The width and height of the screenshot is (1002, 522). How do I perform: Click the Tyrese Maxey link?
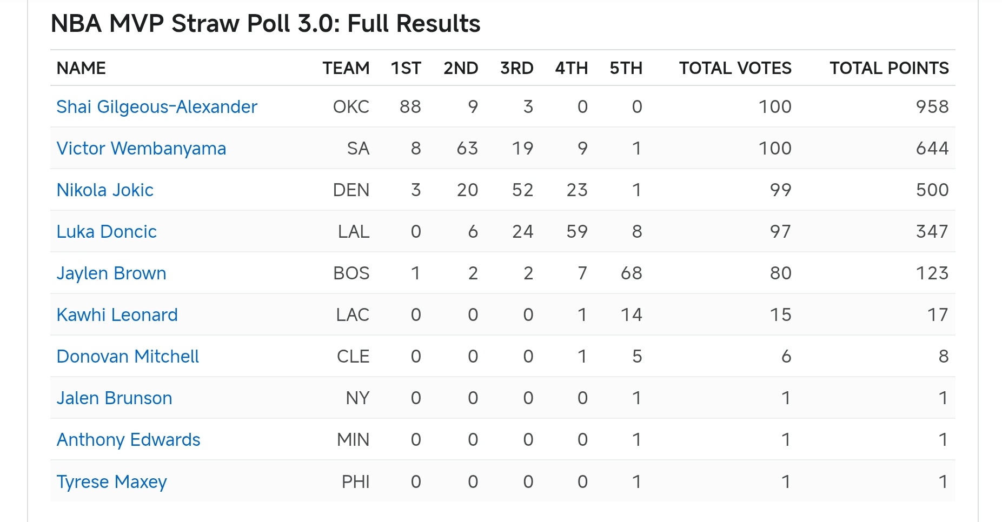[x=111, y=481]
